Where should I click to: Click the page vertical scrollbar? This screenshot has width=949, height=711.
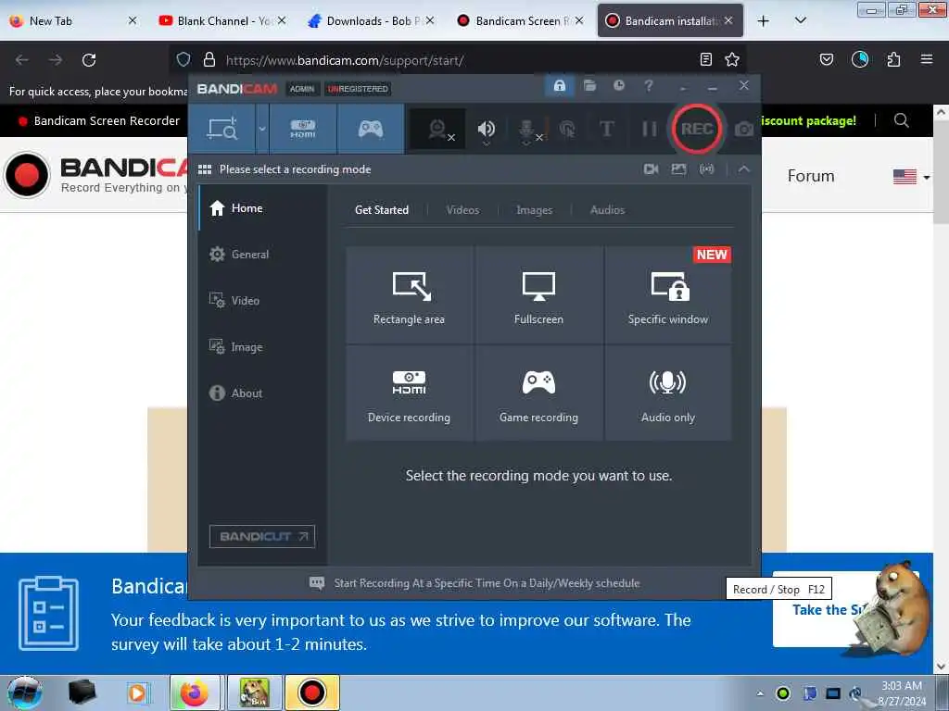pyautogui.click(x=941, y=390)
